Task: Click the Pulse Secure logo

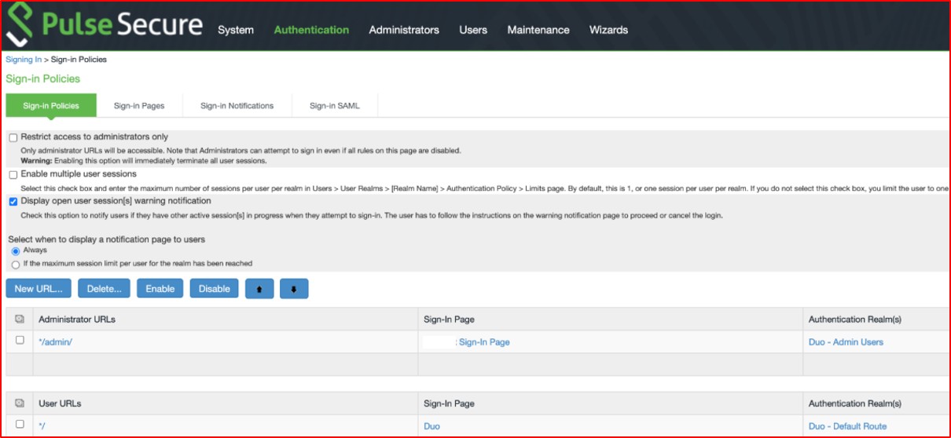Action: click(104, 25)
